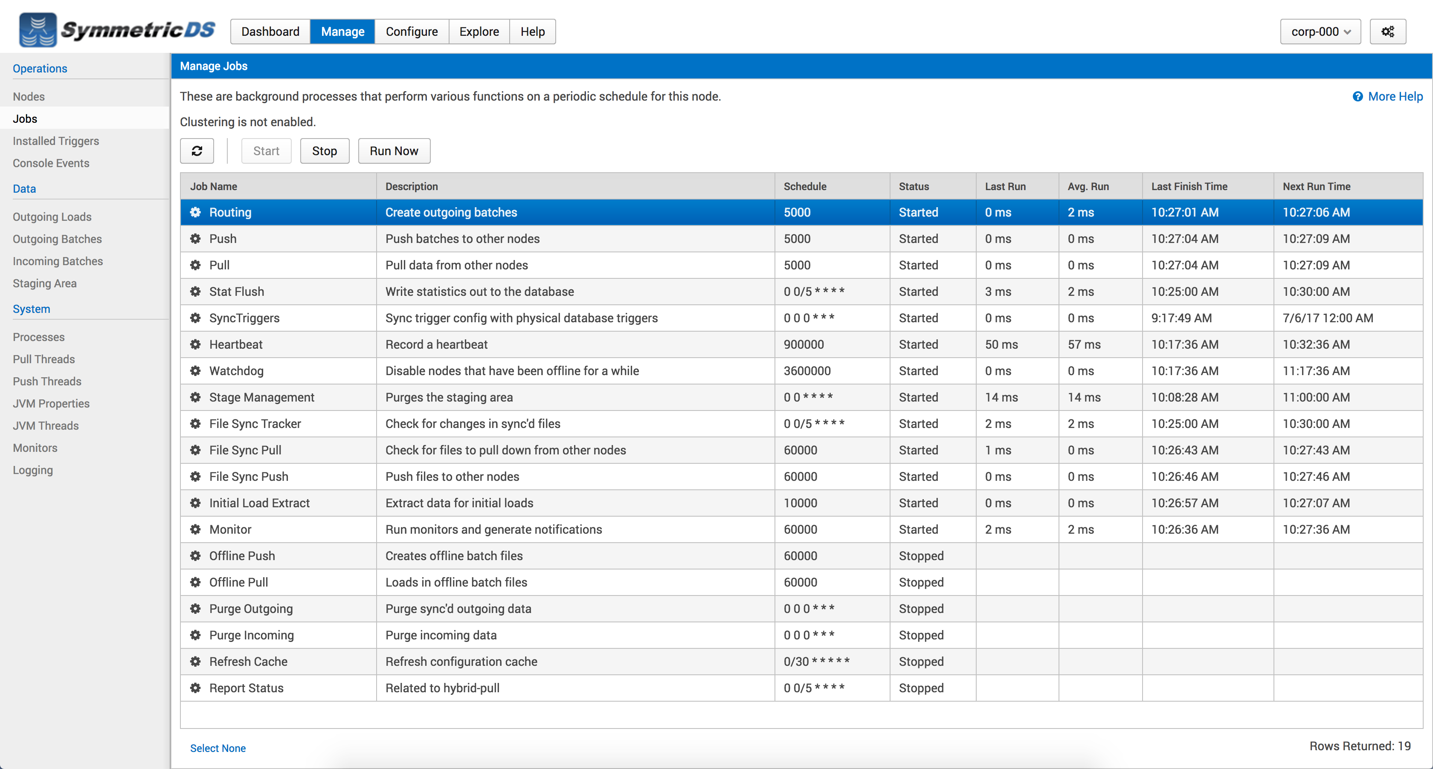Switch to the Dashboard tab
Screen dimensions: 1433x769
click(270, 32)
